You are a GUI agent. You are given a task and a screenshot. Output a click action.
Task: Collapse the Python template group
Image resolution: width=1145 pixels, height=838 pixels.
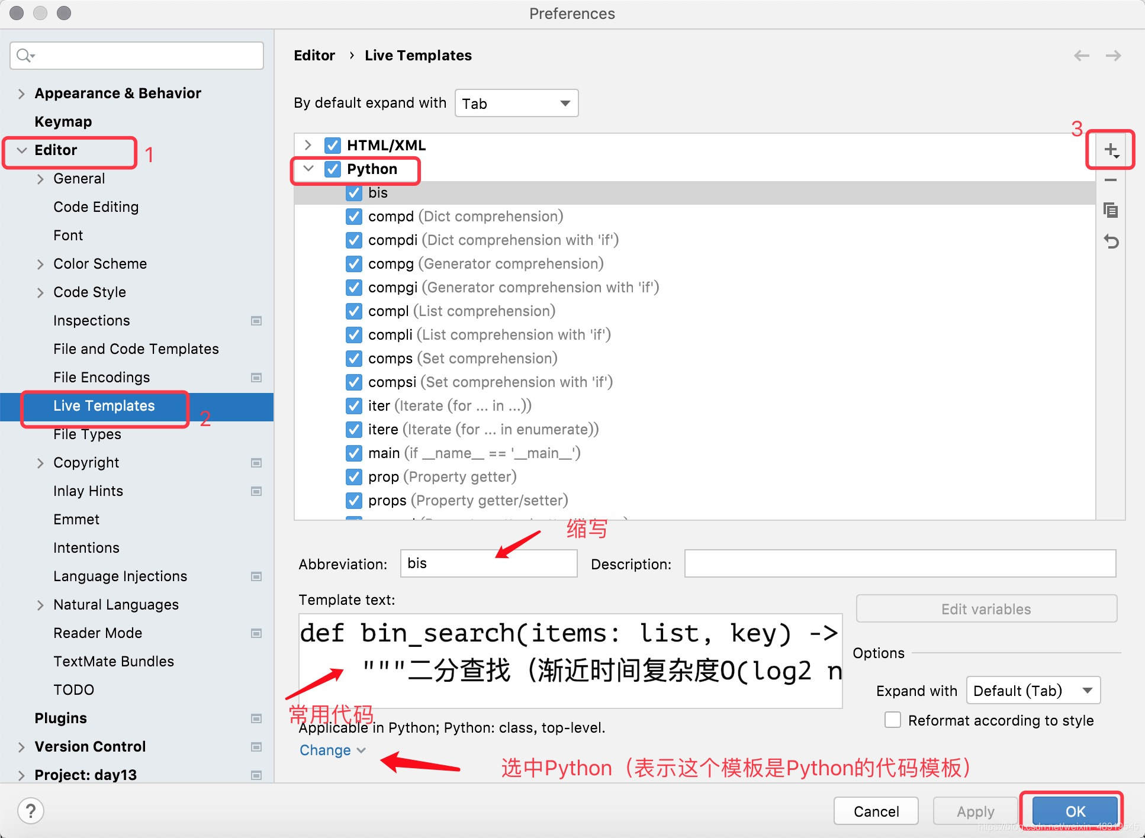coord(308,169)
